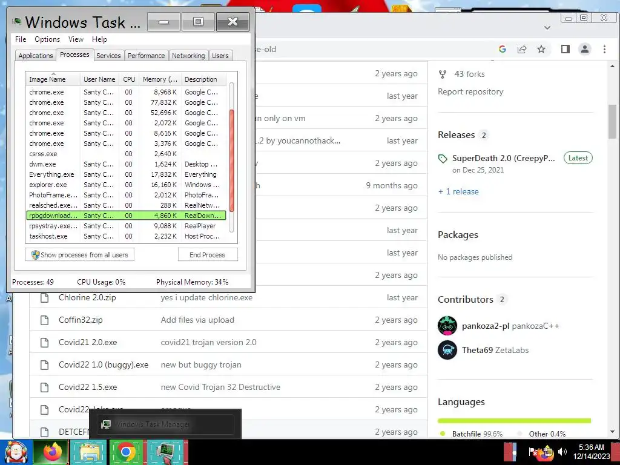Click Task Manager taskbar icon

pyautogui.click(x=165, y=452)
